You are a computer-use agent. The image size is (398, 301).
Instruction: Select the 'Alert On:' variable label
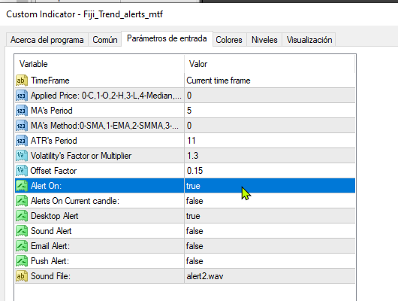[46, 186]
